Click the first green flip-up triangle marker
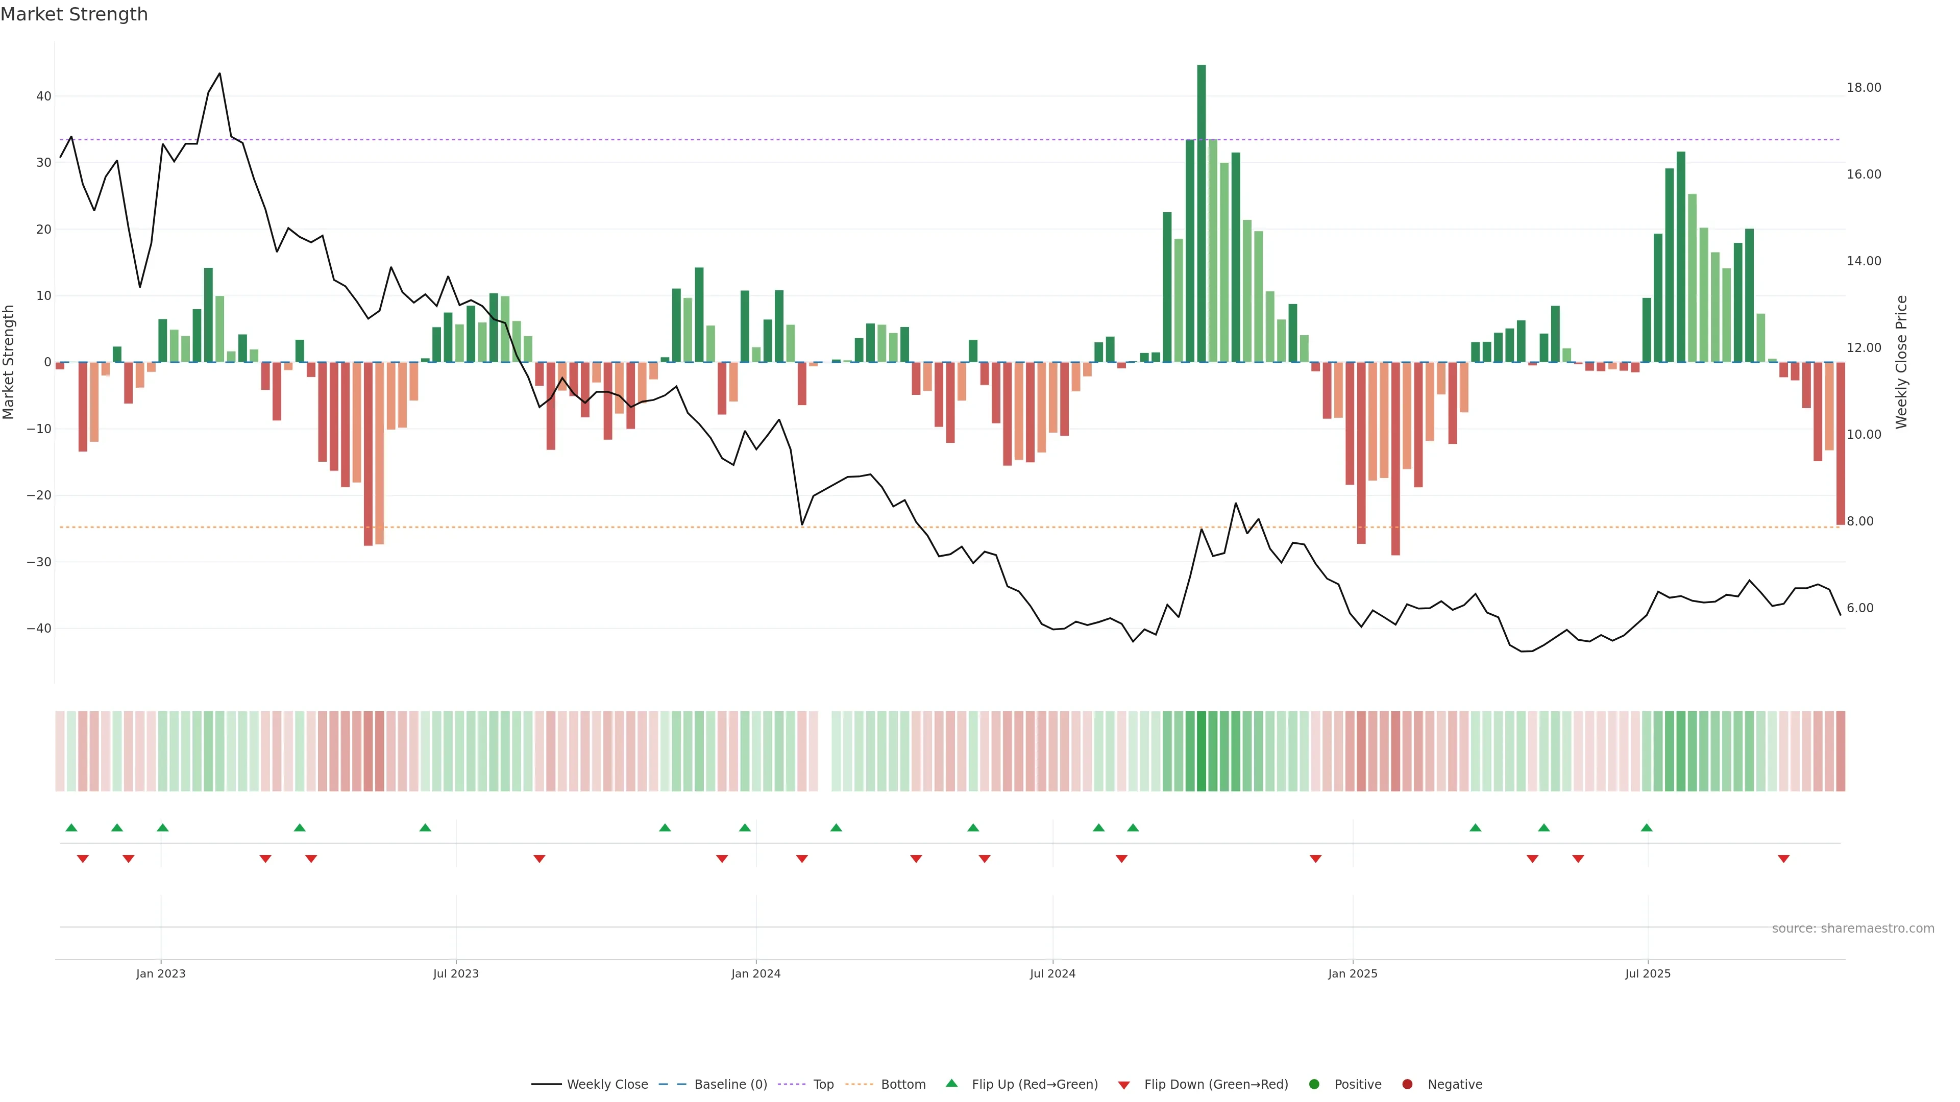Image resolution: width=1960 pixels, height=1102 pixels. (x=71, y=828)
